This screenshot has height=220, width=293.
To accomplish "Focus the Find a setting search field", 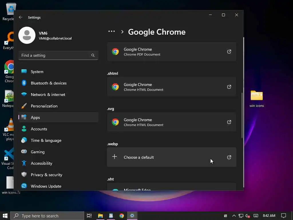I will pos(58,55).
